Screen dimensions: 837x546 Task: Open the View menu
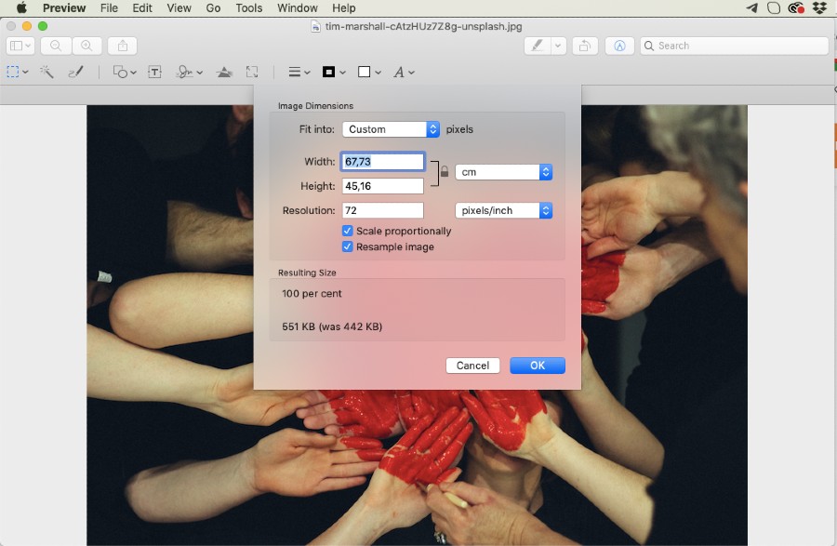pos(179,8)
